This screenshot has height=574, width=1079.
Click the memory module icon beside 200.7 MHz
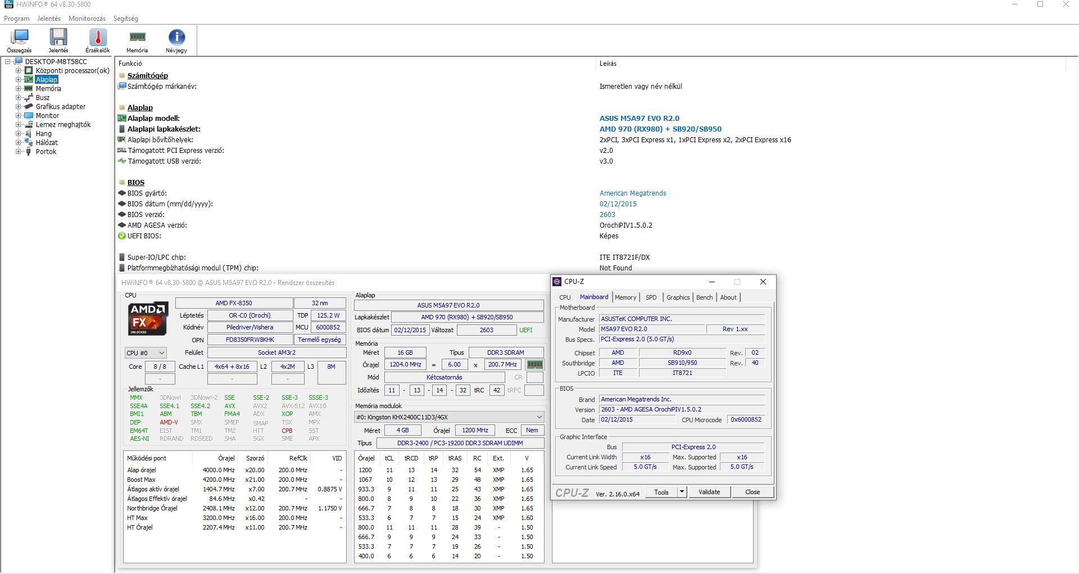(534, 364)
